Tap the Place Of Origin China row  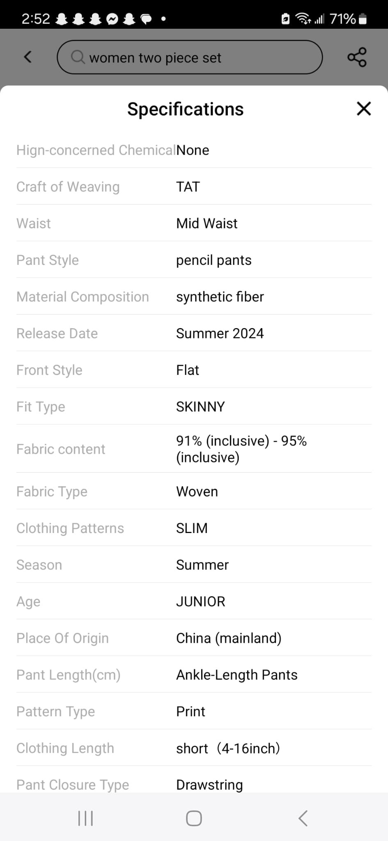point(194,638)
